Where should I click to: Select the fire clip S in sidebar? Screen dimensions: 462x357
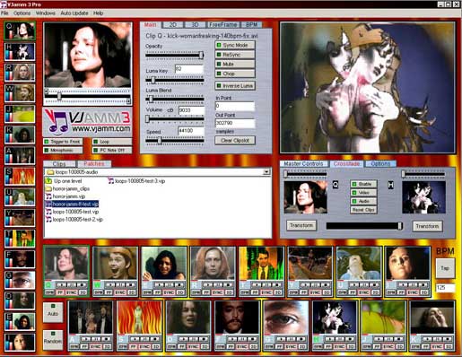pyautogui.click(x=20, y=176)
